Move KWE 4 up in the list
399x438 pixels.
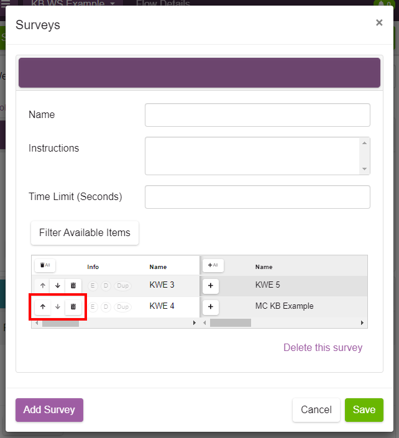(x=42, y=307)
